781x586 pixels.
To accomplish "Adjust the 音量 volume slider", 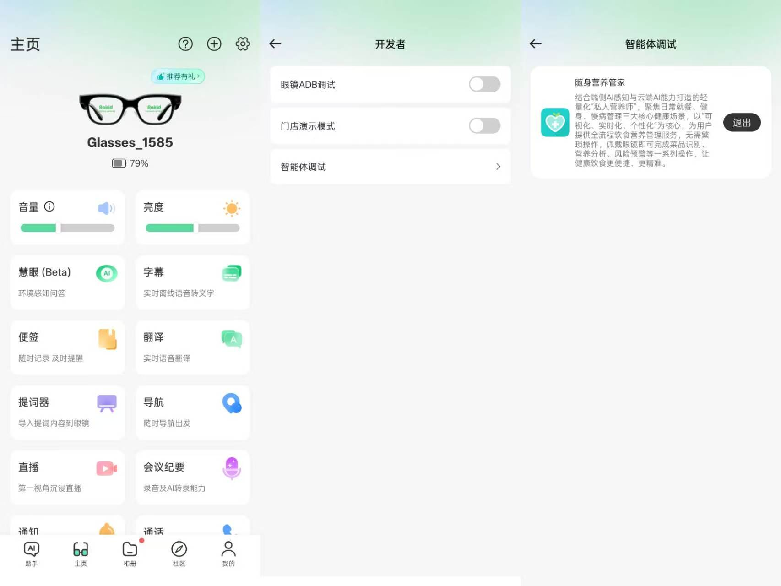I will click(x=67, y=228).
